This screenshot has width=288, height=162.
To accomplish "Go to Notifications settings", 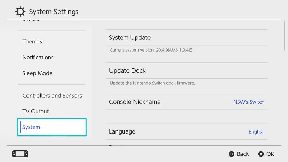I will pos(38,57).
